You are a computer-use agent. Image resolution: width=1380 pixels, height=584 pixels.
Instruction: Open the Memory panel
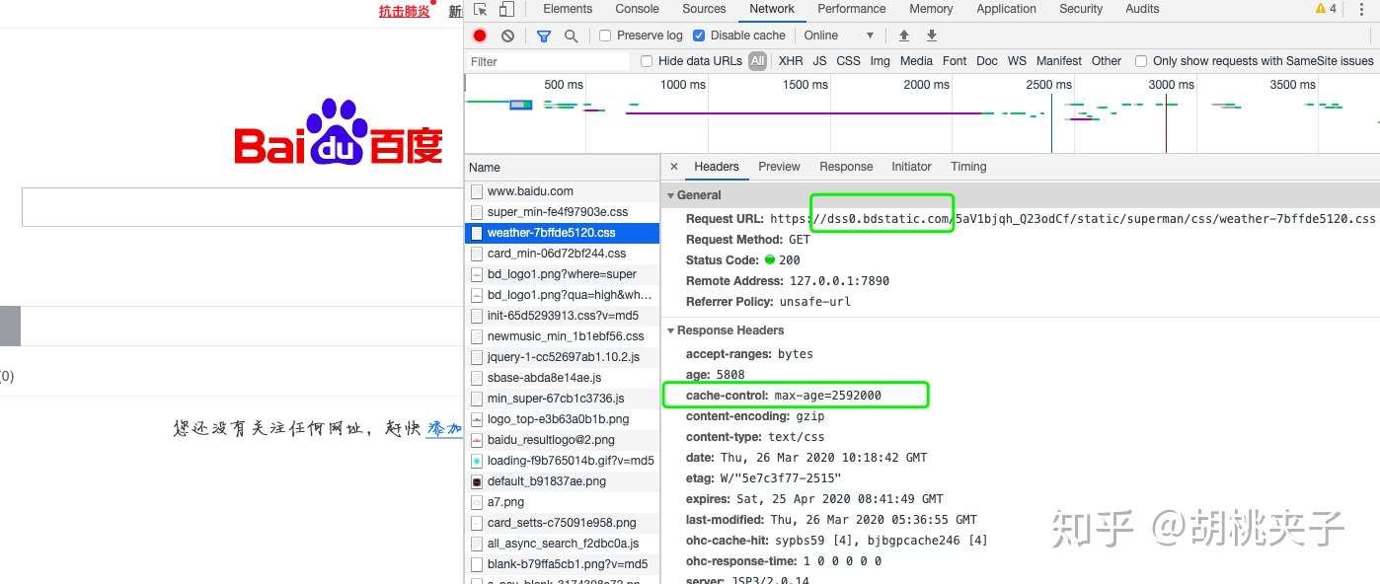(931, 9)
